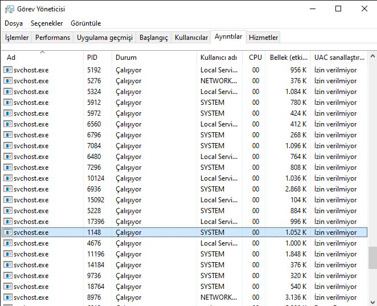This screenshot has height=306, width=377.
Task: Click the vertical scrollbar thumb
Action: pos(372,258)
